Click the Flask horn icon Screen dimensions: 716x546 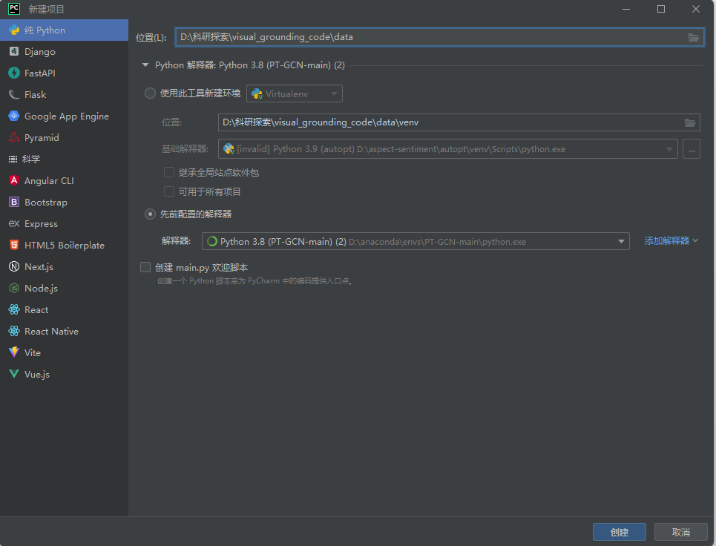(x=14, y=94)
